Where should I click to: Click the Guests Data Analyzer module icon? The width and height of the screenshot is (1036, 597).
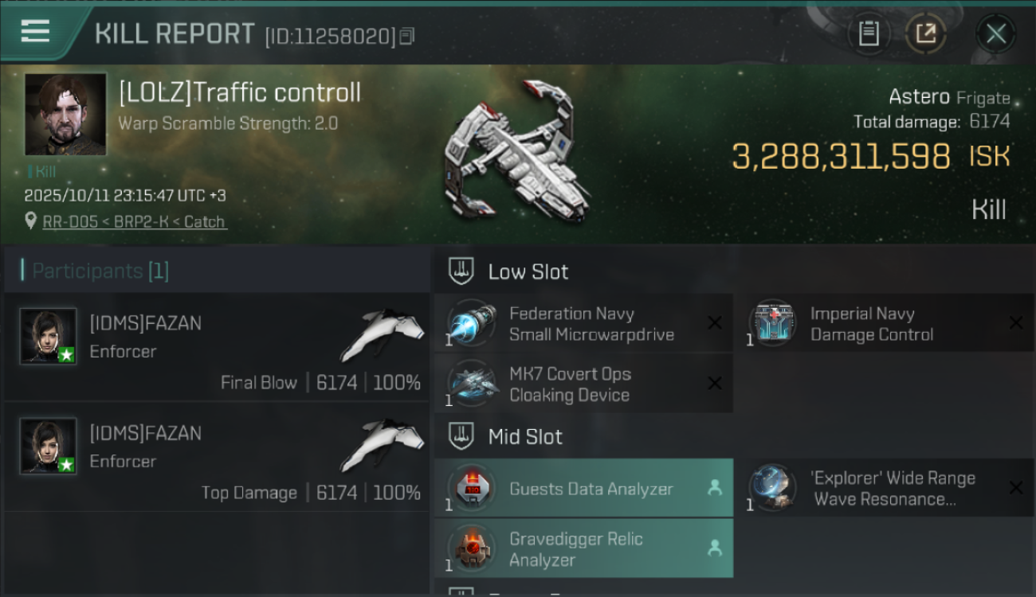click(473, 488)
